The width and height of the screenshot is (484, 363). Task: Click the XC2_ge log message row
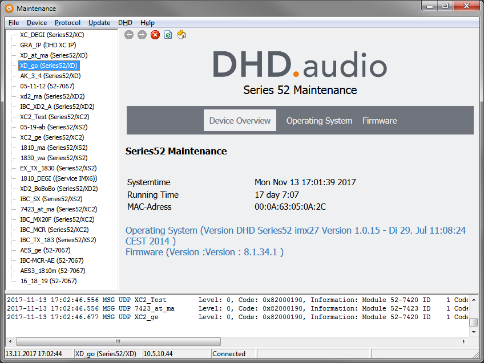(237, 317)
